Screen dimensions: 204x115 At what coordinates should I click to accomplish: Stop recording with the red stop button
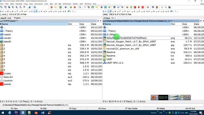tap(153, 97)
